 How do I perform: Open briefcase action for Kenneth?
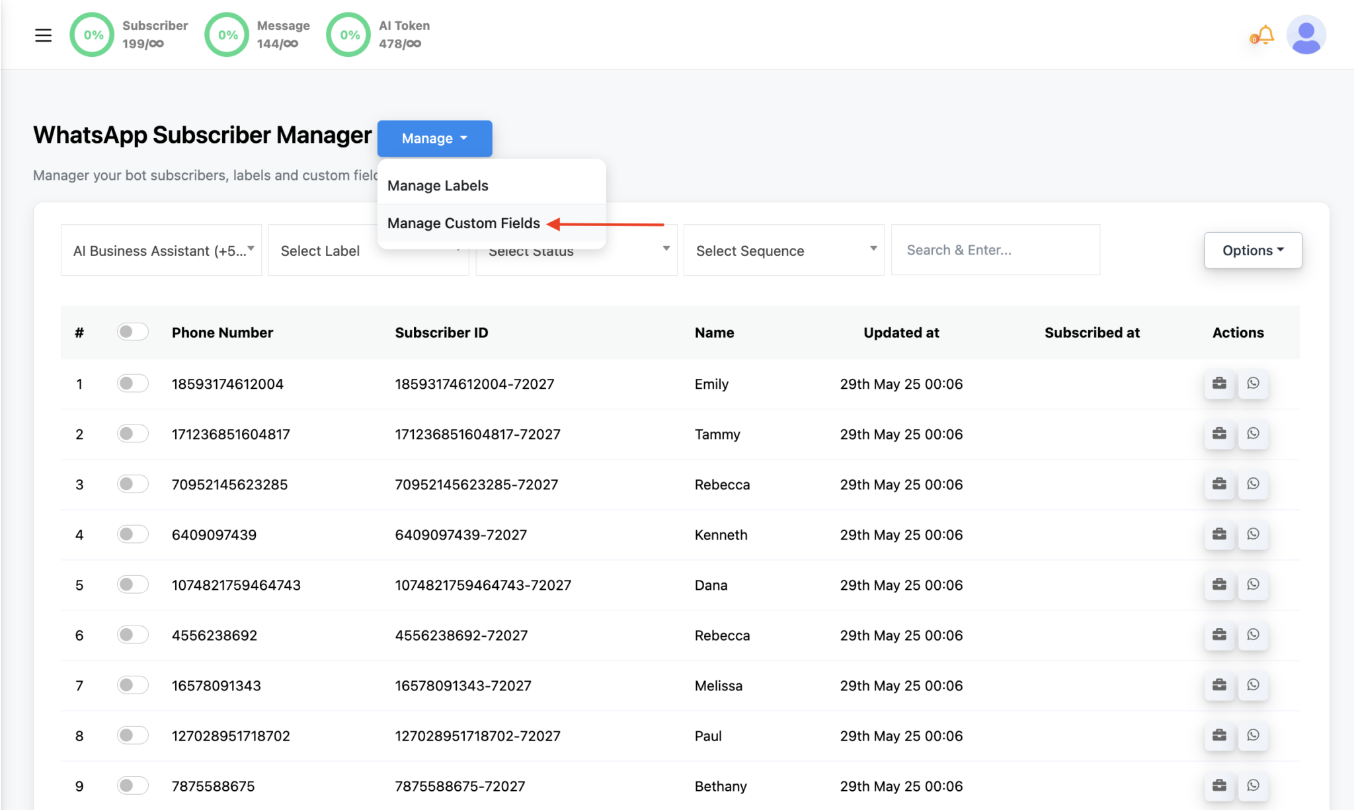tap(1219, 534)
